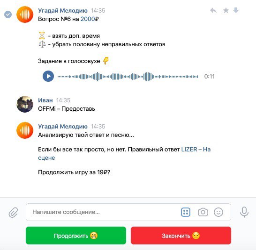This screenshot has width=256, height=250.
Task: Toggle the bot keyboard icon
Action: pyautogui.click(x=186, y=212)
